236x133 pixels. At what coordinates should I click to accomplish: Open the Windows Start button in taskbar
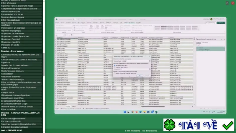tap(124, 112)
